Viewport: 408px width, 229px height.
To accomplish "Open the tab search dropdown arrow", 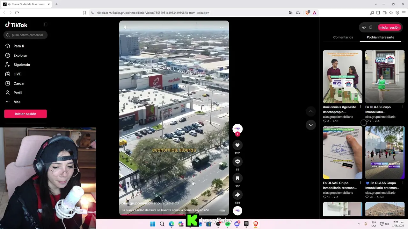I will pyautogui.click(x=376, y=4).
